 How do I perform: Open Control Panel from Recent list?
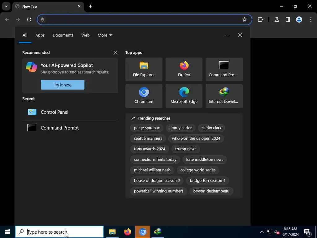pyautogui.click(x=70, y=112)
